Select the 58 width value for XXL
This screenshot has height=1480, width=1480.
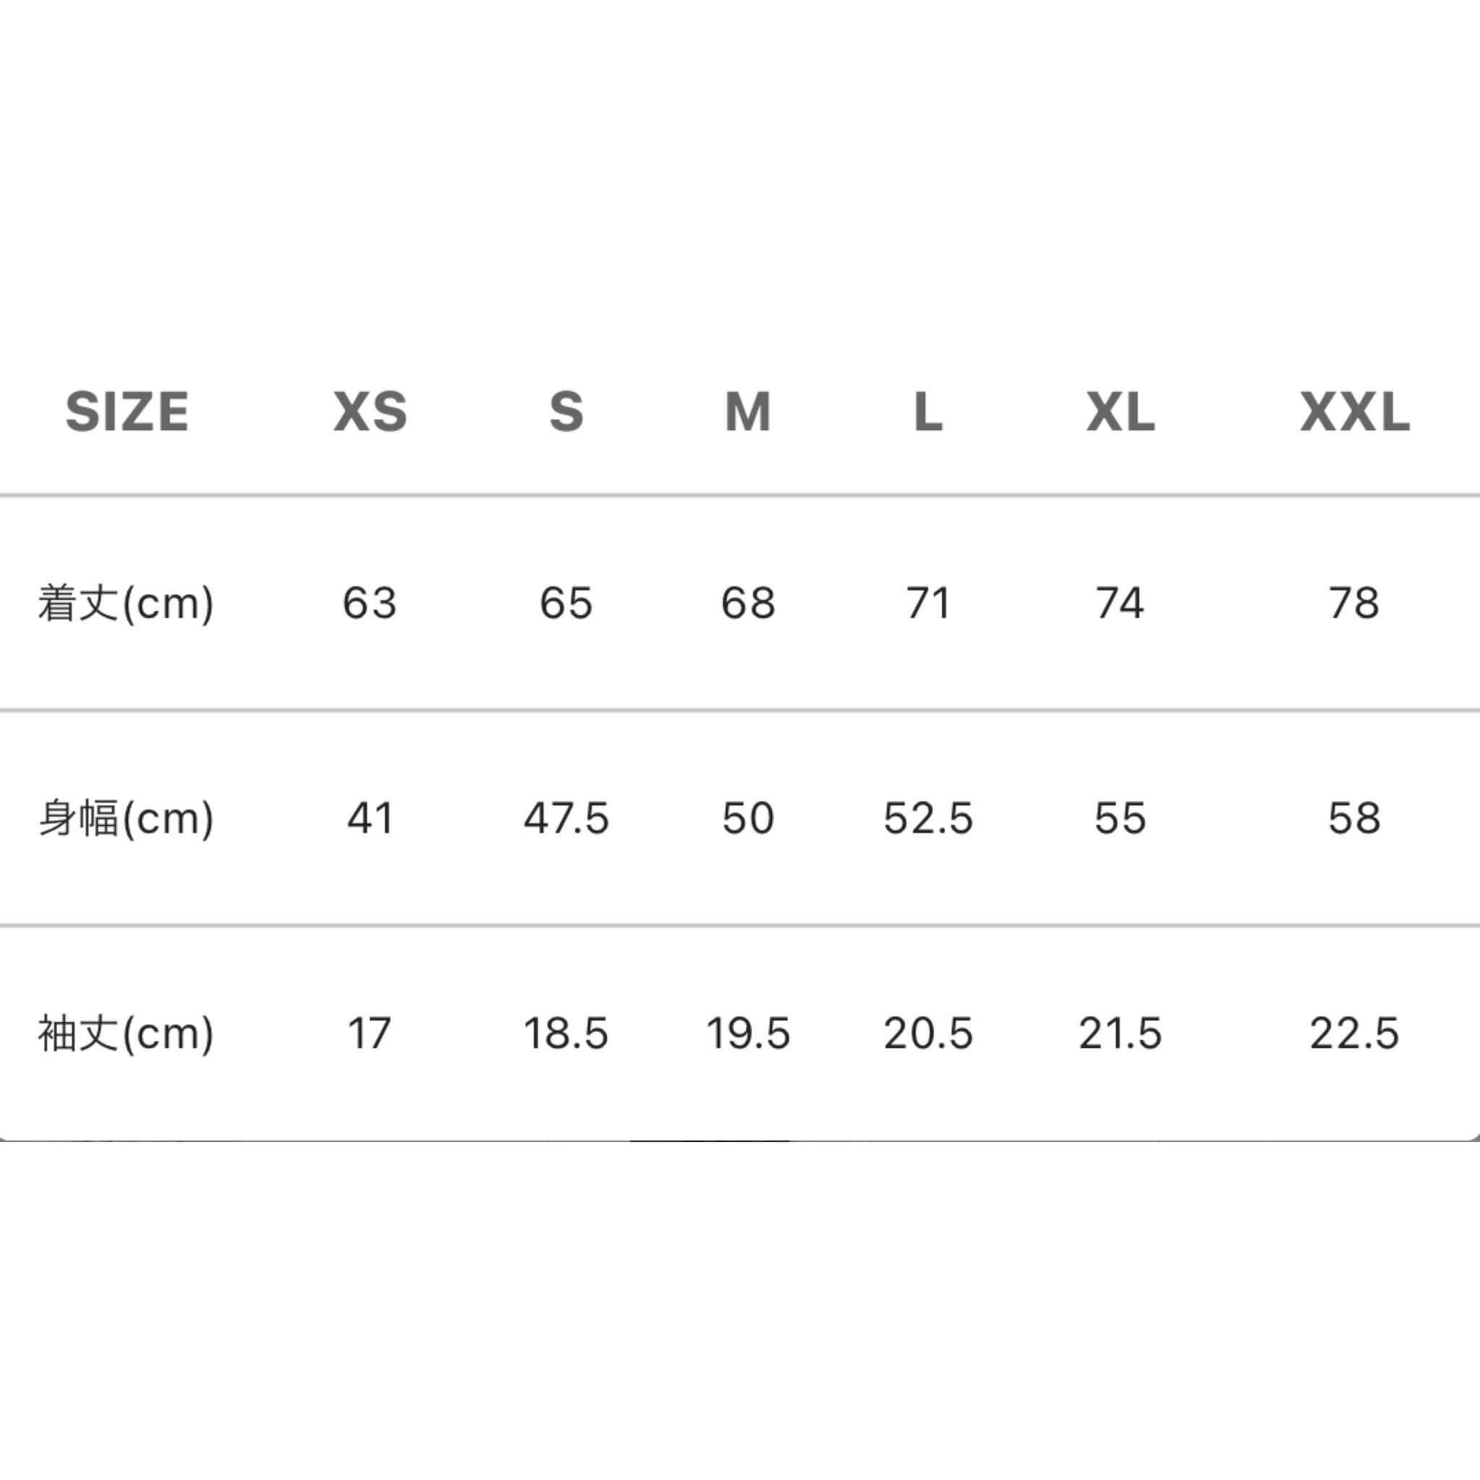click(1354, 818)
